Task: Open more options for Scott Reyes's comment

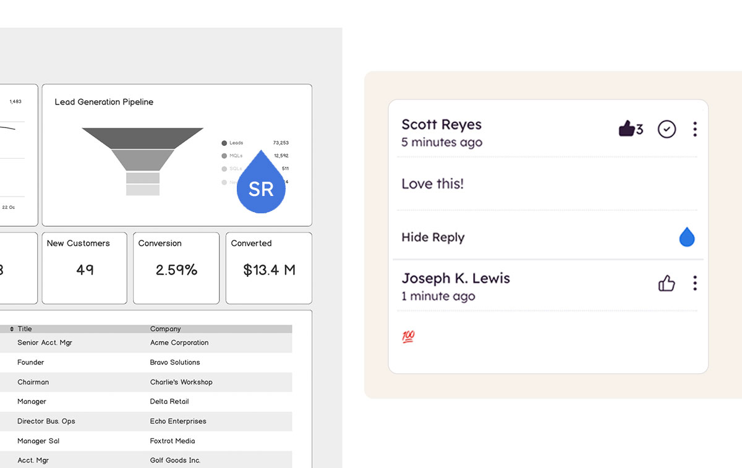Action: (x=695, y=129)
